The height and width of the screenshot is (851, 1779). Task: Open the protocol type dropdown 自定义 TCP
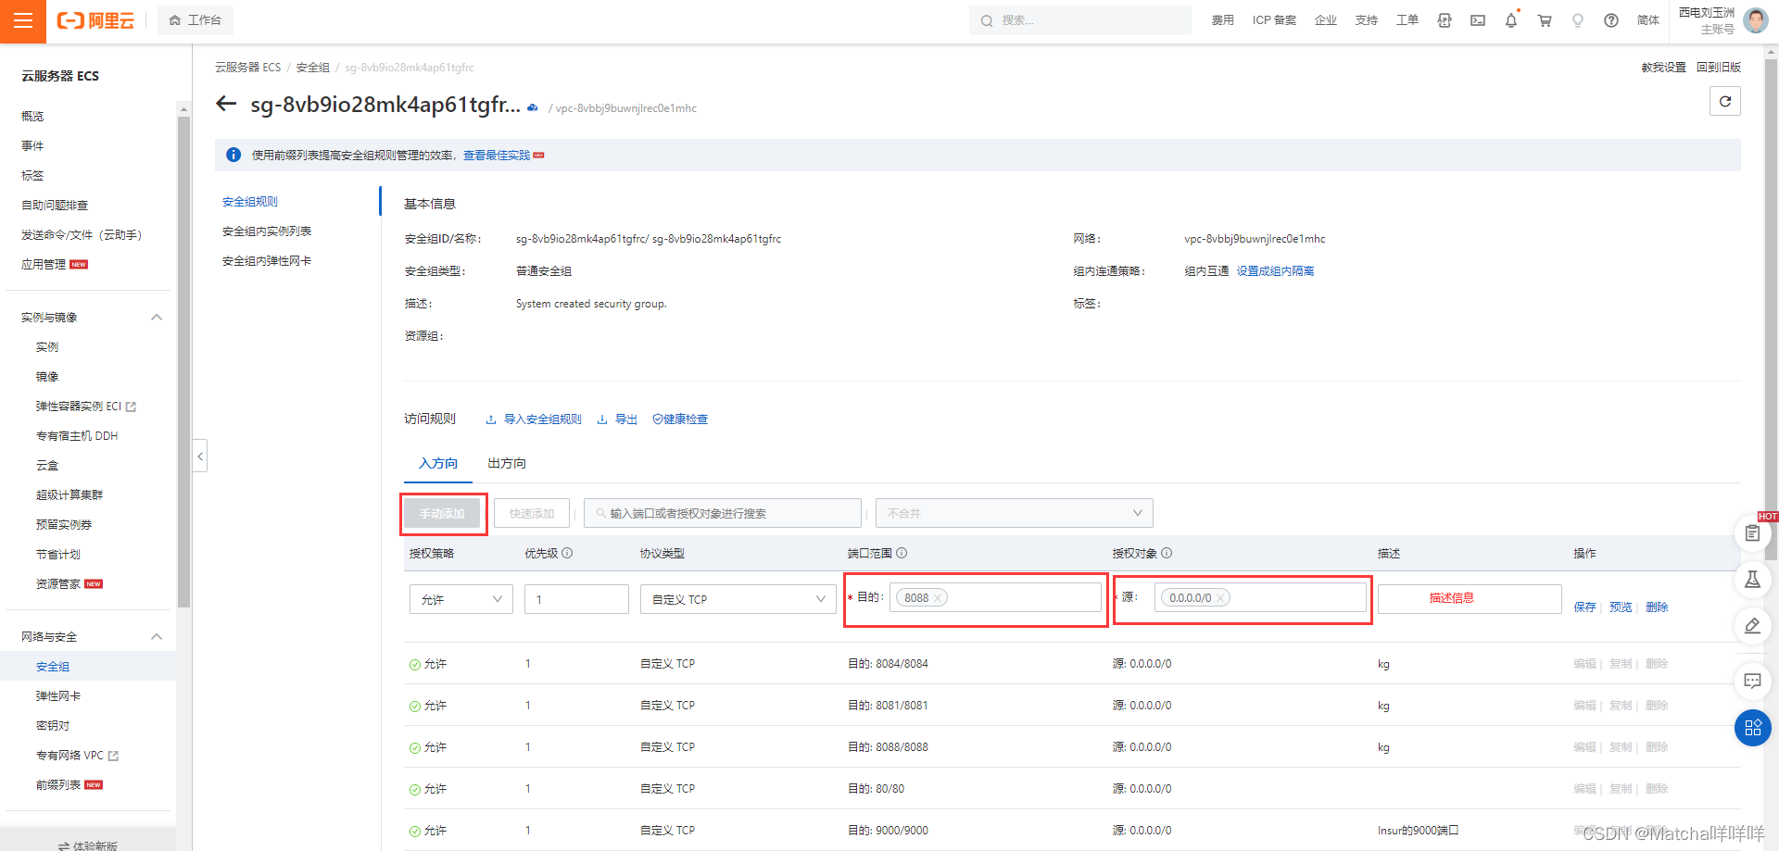(x=738, y=599)
